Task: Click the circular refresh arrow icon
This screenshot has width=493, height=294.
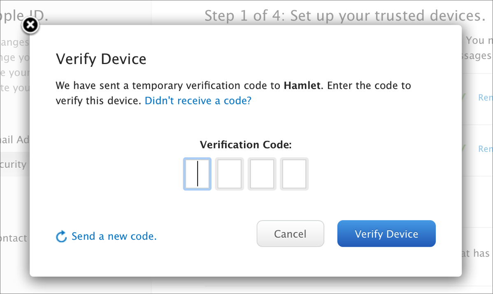Action: click(x=61, y=237)
